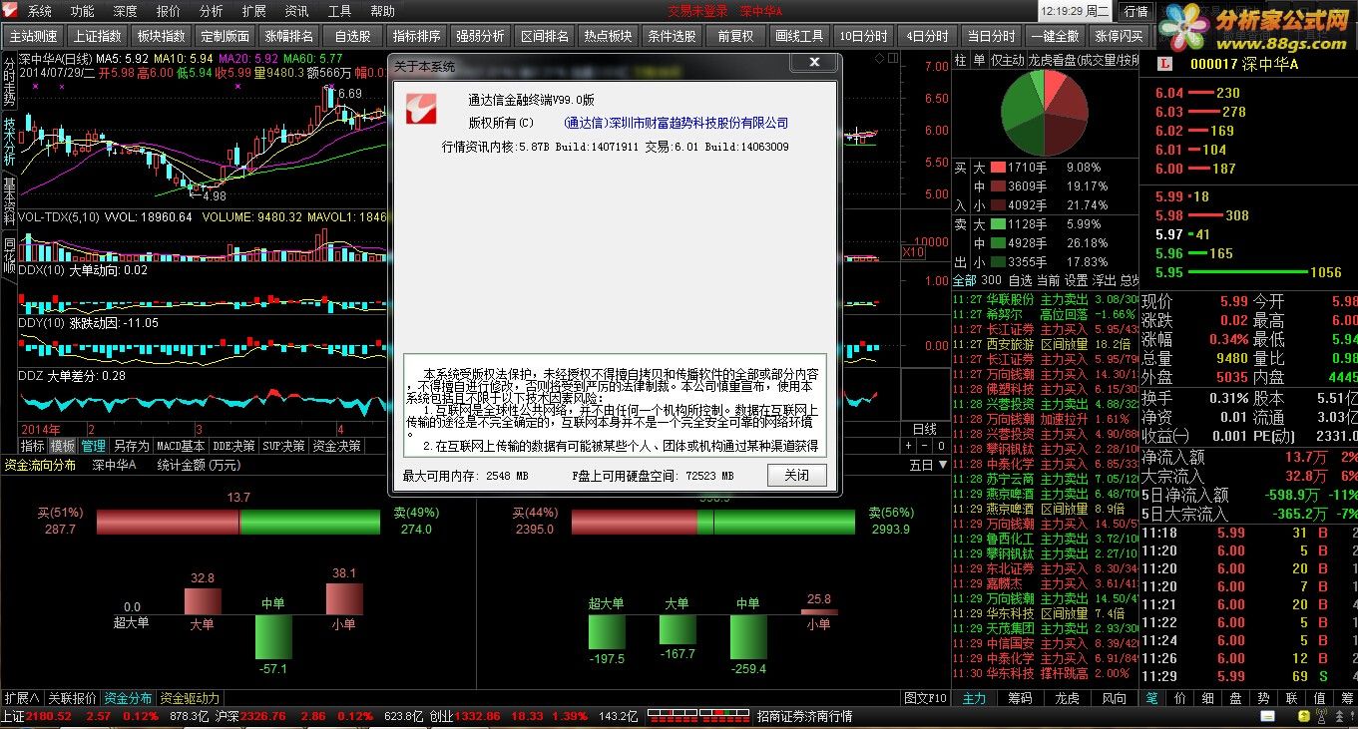1358x729 pixels.
Task: Open the 资讯 menu
Action: [297, 11]
